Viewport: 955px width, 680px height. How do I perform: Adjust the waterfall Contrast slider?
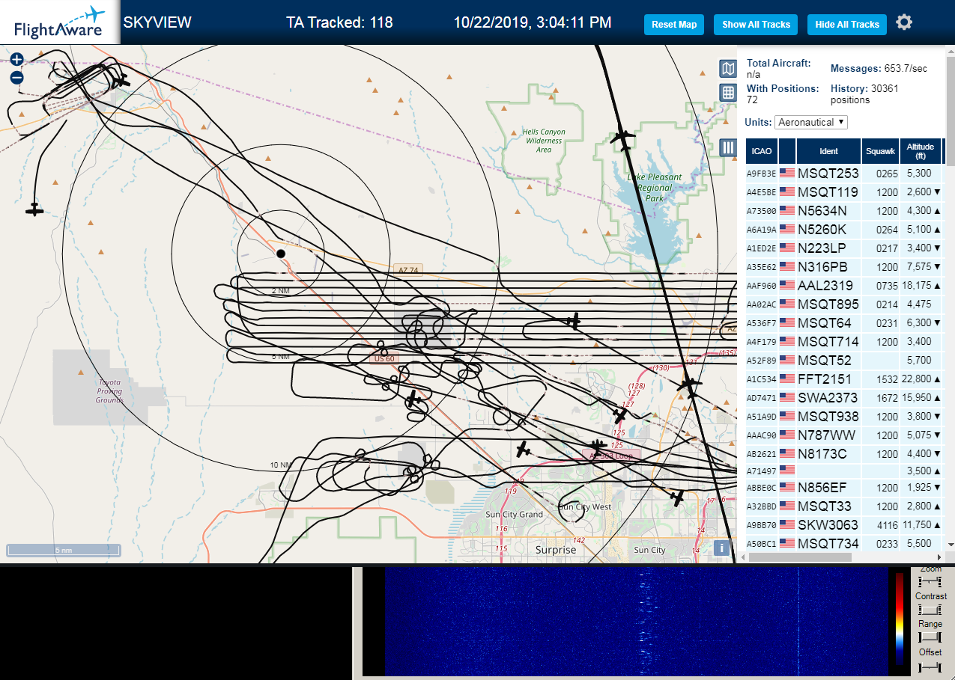click(930, 609)
